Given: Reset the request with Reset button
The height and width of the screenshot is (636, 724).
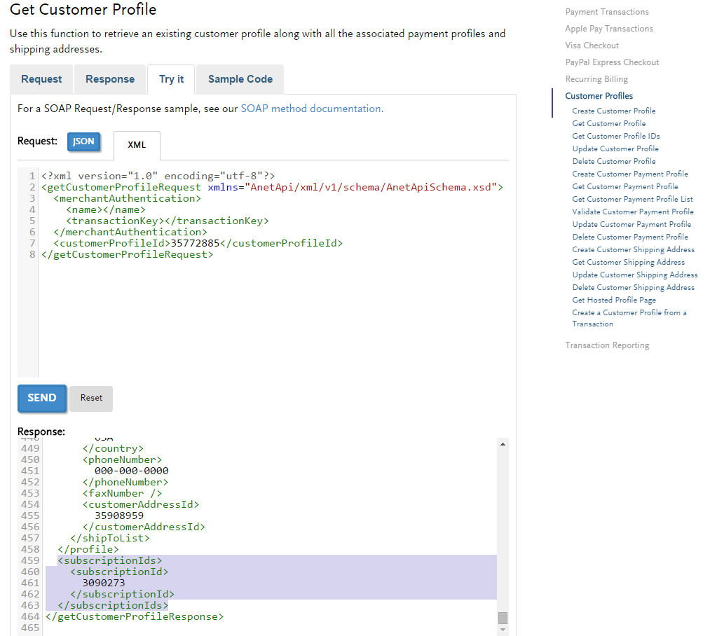Looking at the screenshot, I should [x=91, y=398].
